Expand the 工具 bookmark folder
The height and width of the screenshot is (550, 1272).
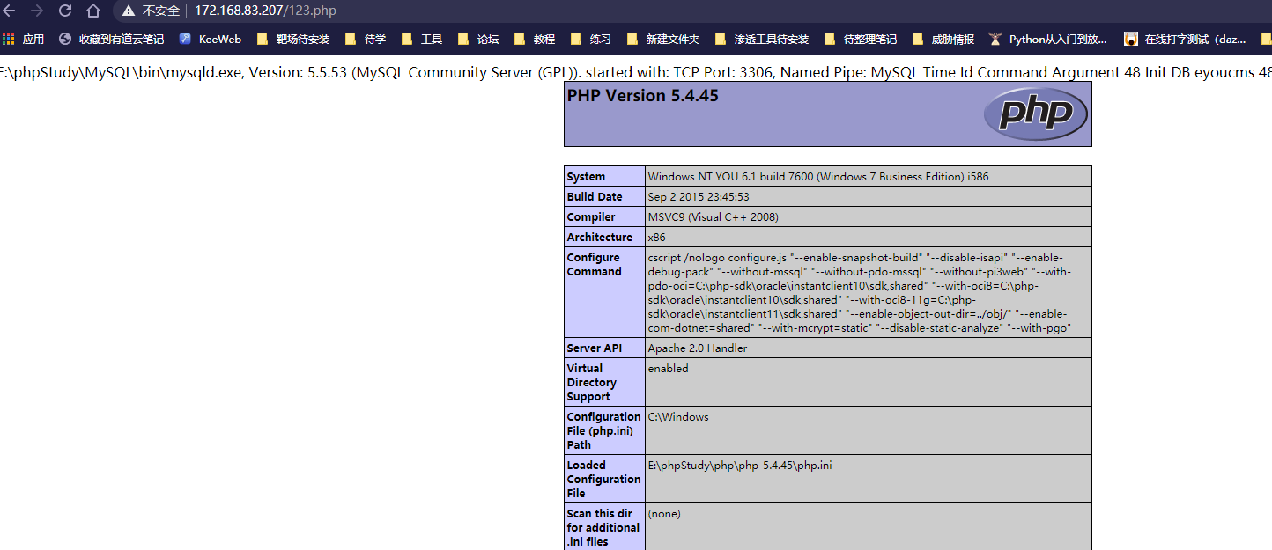coord(422,39)
